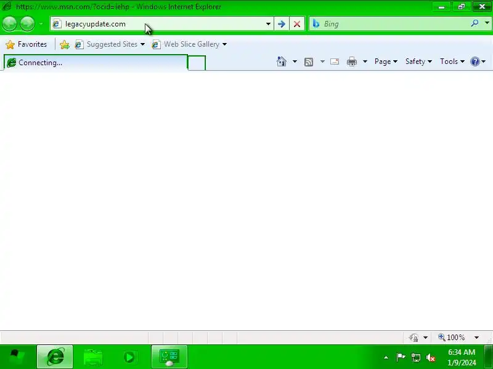The image size is (493, 369).
Task: Open the search provider dropdown arrow
Action: (x=487, y=23)
